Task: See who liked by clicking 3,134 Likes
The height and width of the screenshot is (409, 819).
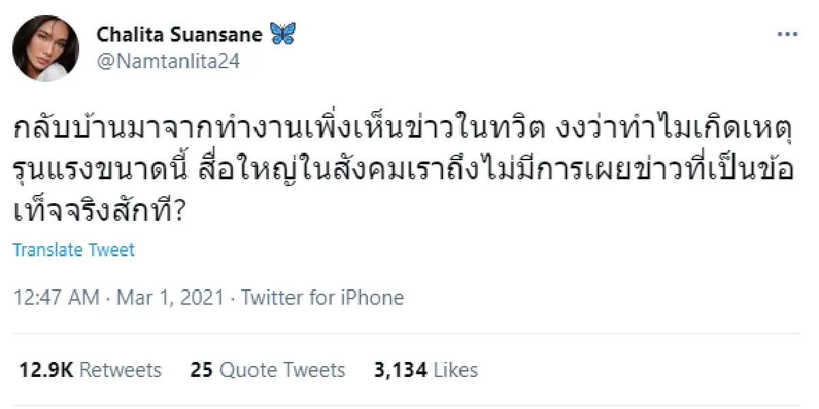Action: coord(425,369)
